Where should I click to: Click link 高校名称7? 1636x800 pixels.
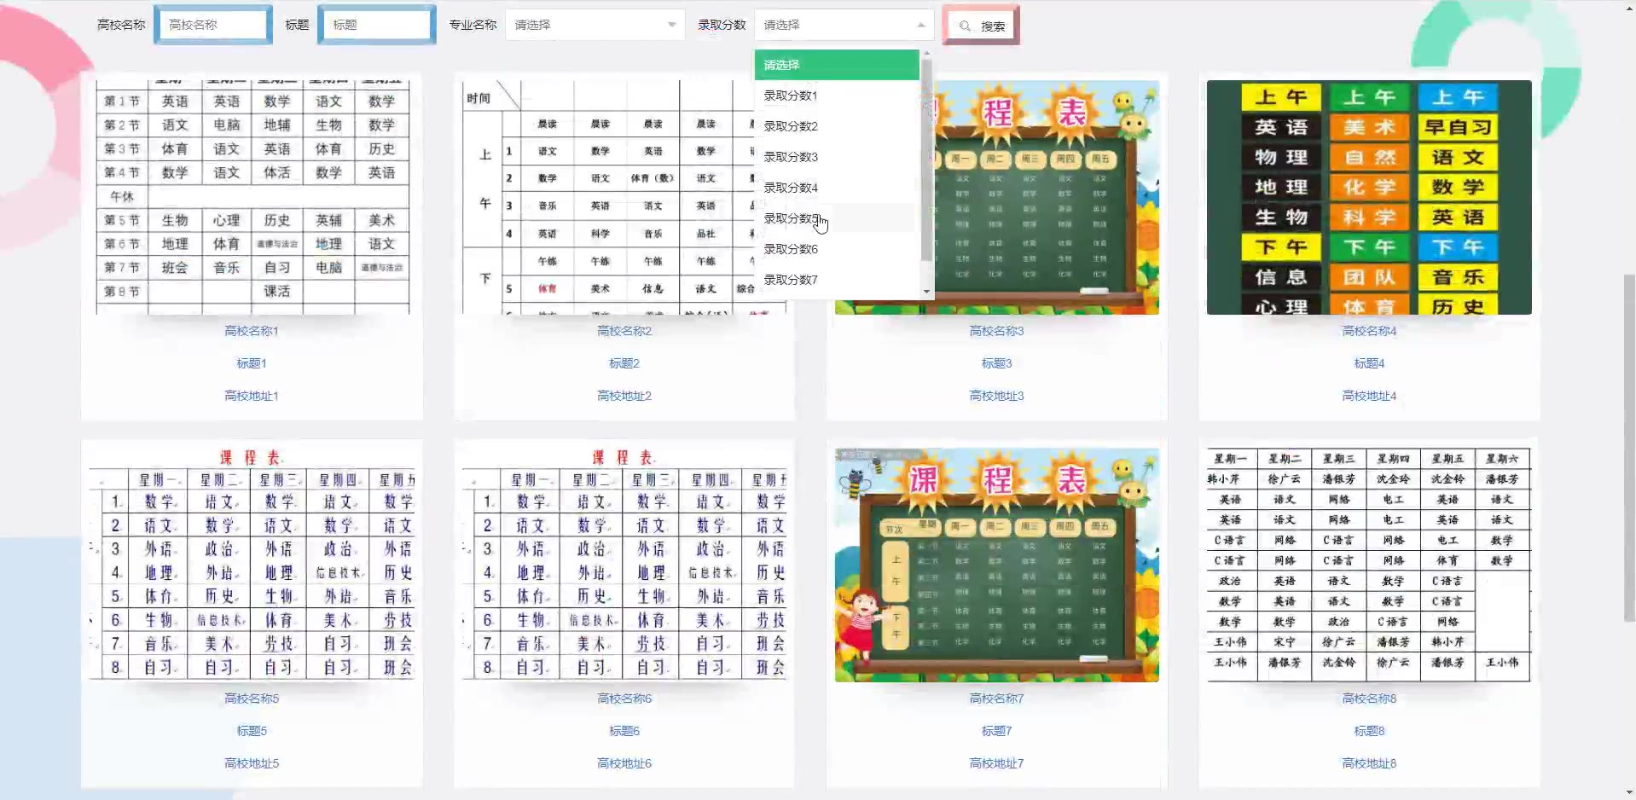[996, 699]
